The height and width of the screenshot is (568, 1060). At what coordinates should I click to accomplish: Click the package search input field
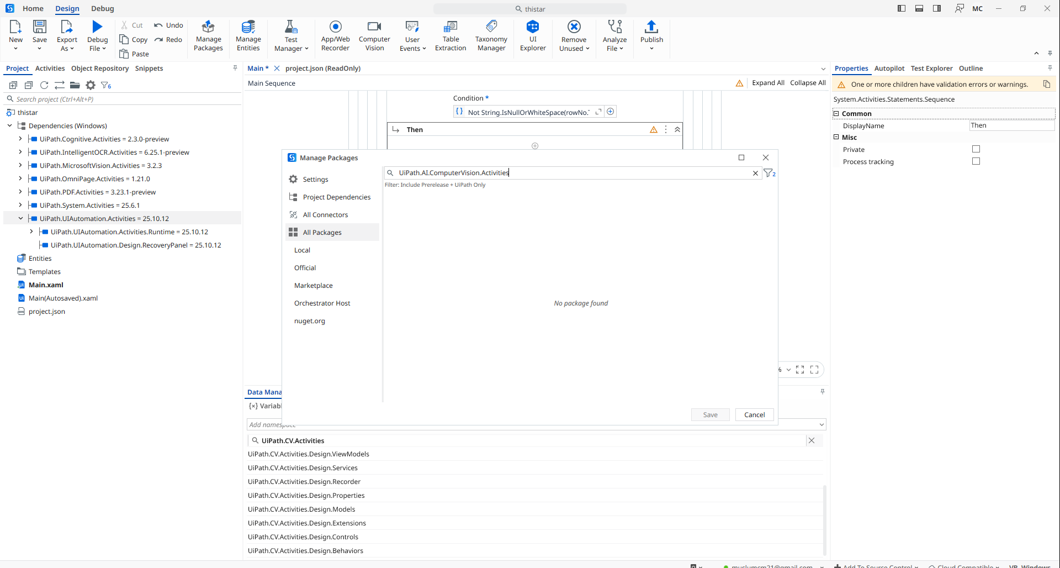pyautogui.click(x=572, y=173)
